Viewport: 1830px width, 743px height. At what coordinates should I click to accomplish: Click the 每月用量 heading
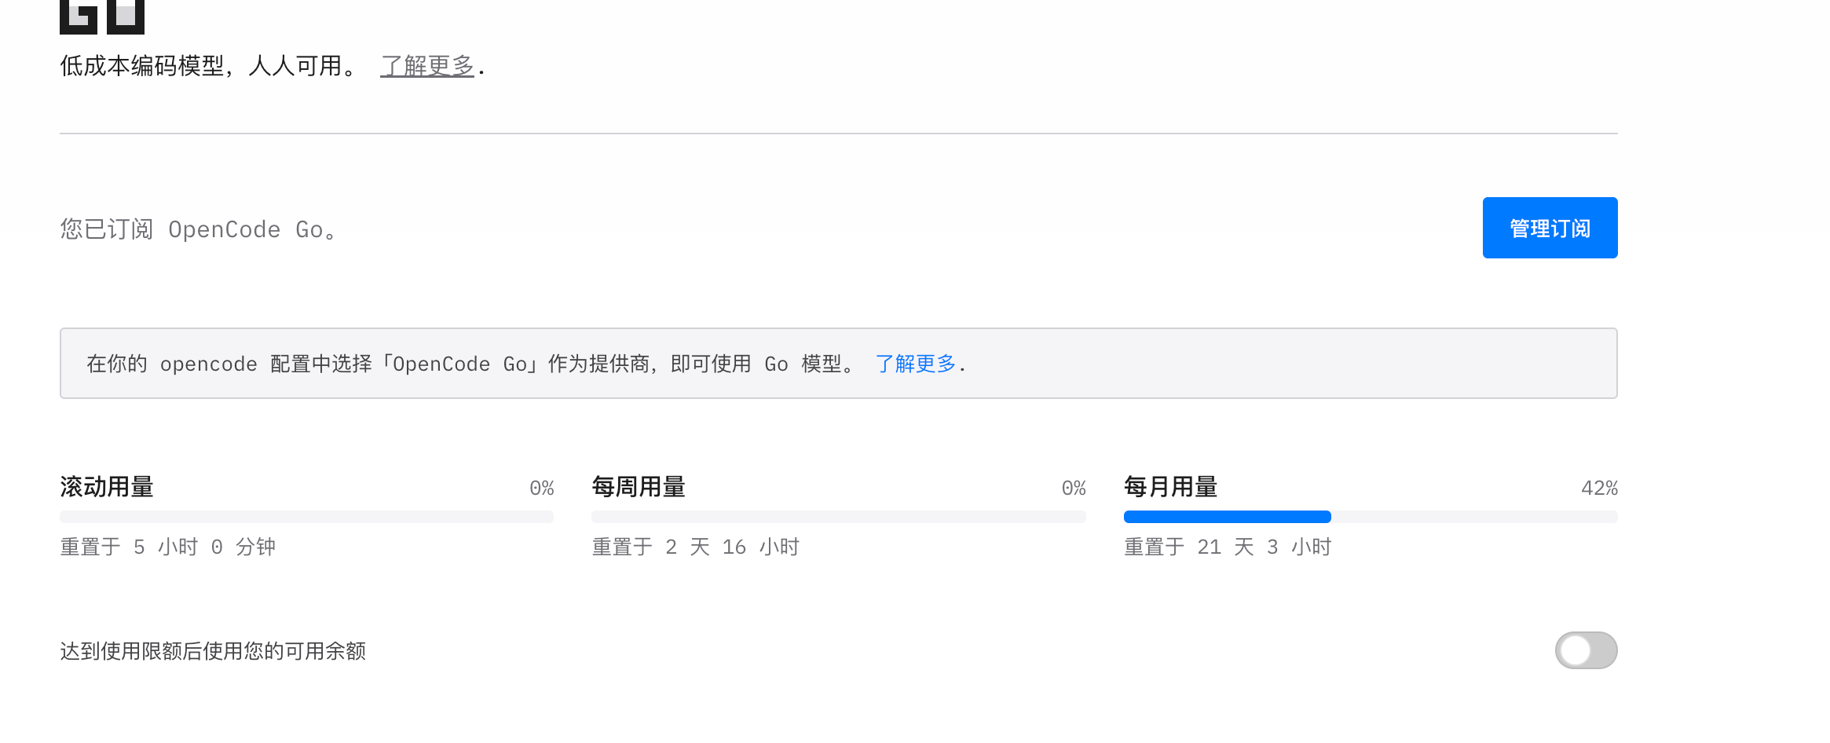[1171, 487]
